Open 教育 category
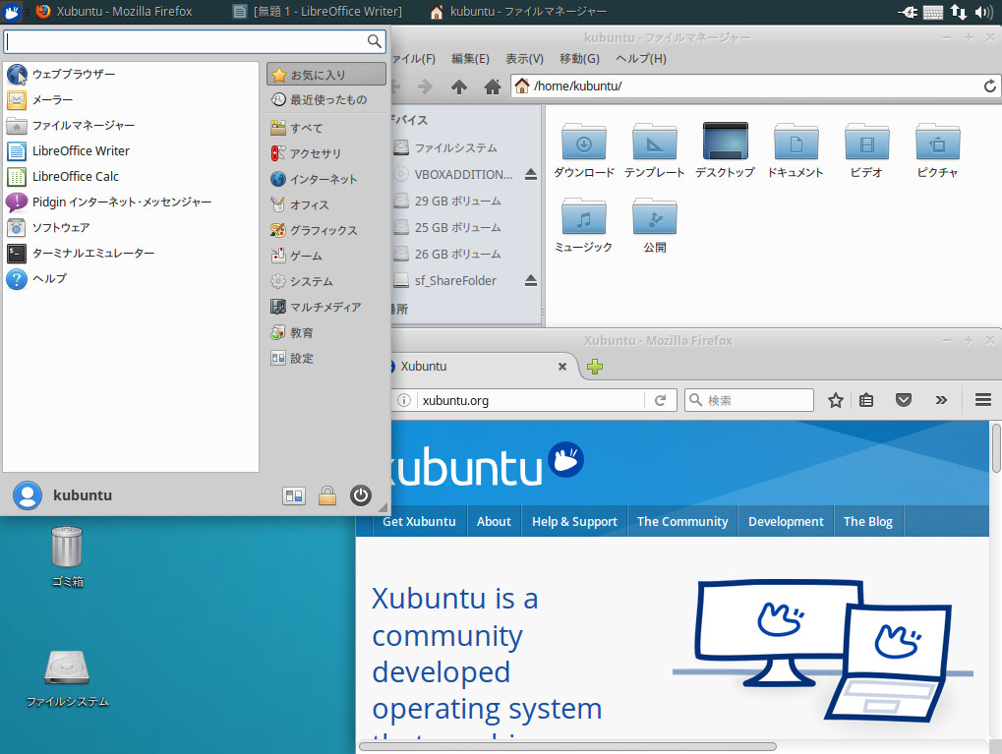The width and height of the screenshot is (1002, 754). point(326,332)
